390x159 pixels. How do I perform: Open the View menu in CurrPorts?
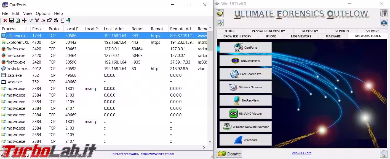[x=27, y=13]
